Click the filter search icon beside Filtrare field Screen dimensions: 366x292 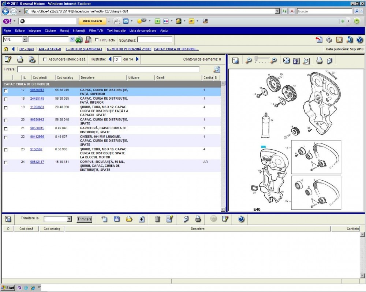pos(217,69)
